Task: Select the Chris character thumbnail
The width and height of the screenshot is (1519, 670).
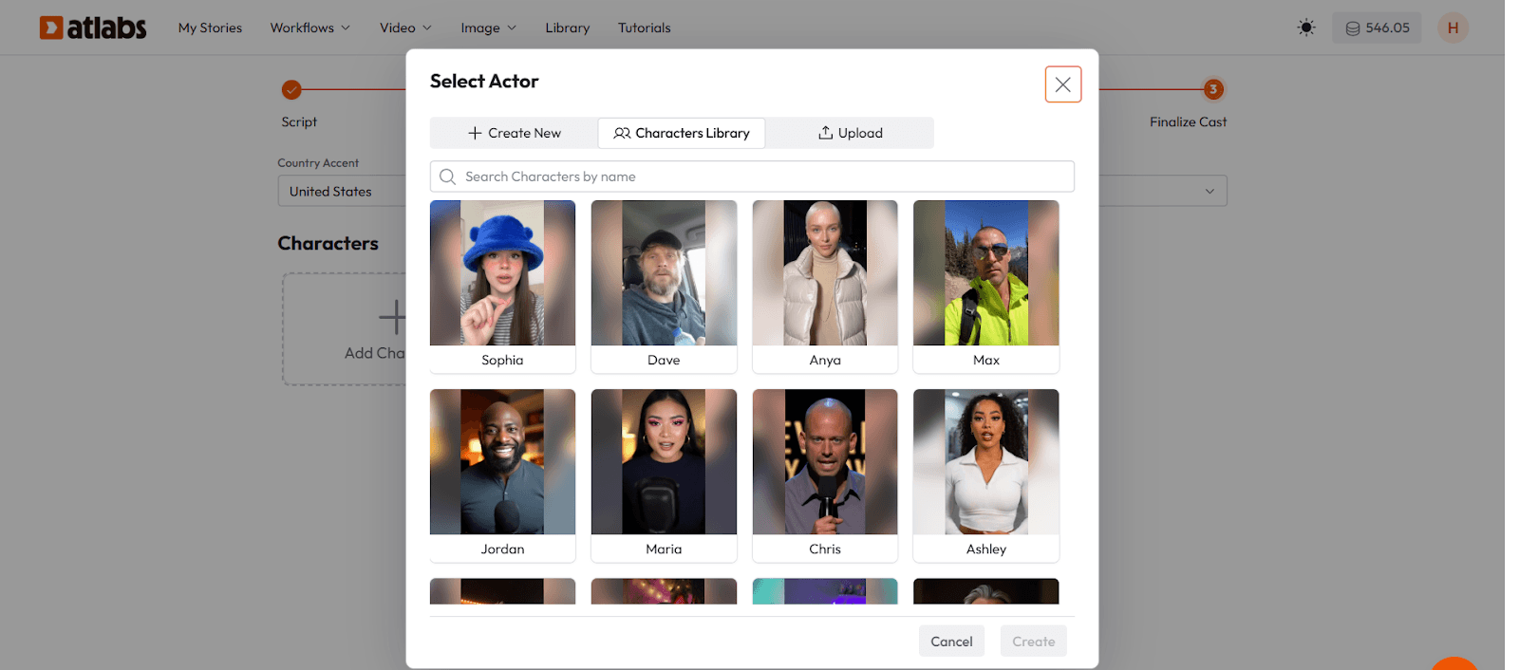Action: pos(825,461)
